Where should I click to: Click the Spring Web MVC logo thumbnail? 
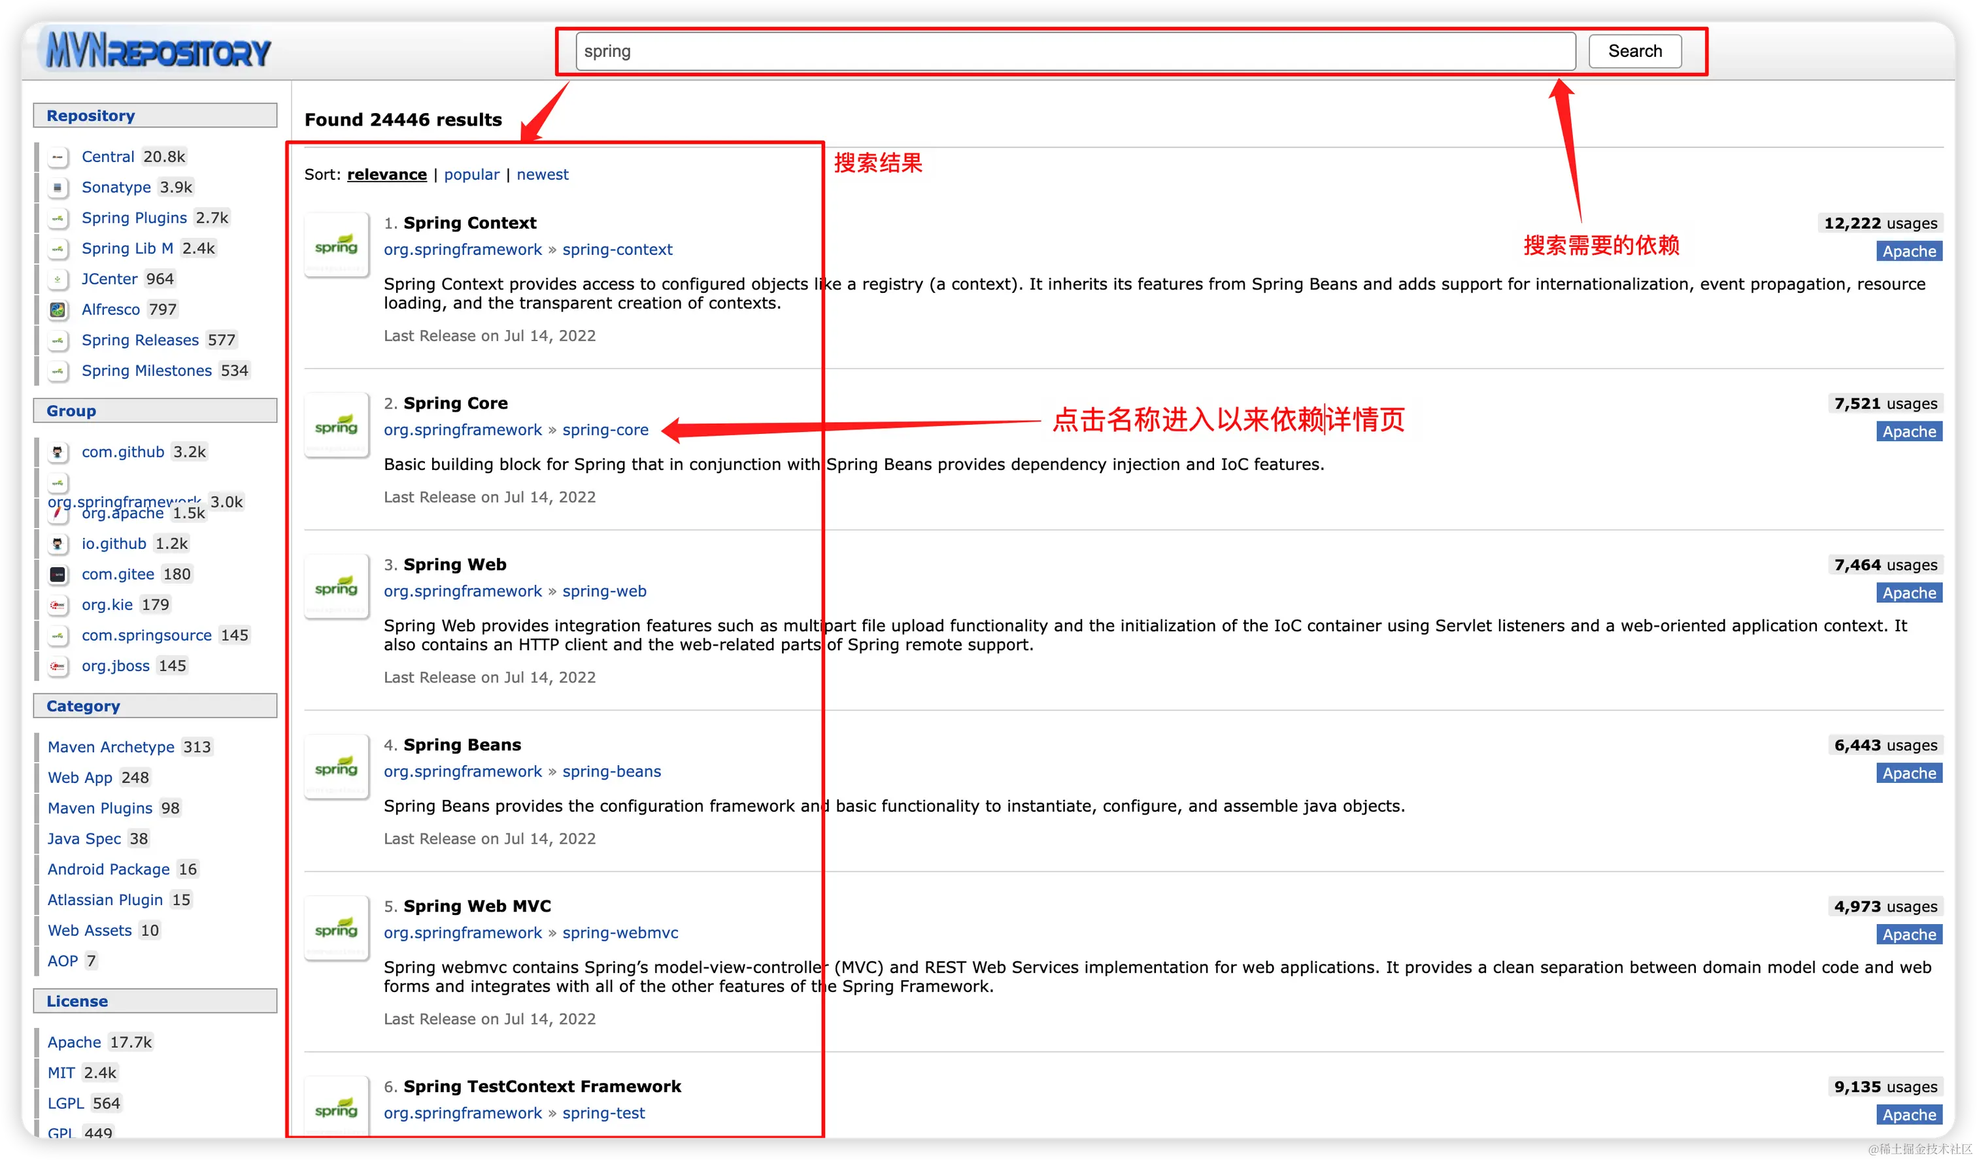(337, 929)
